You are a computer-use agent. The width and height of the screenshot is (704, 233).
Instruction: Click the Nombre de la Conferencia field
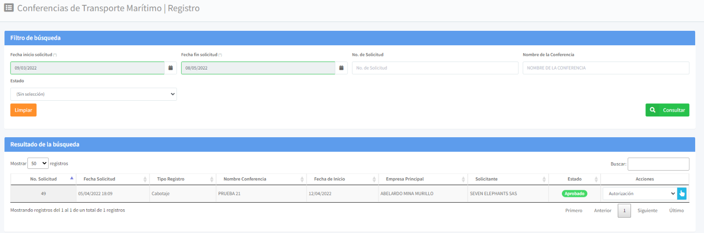pos(605,68)
